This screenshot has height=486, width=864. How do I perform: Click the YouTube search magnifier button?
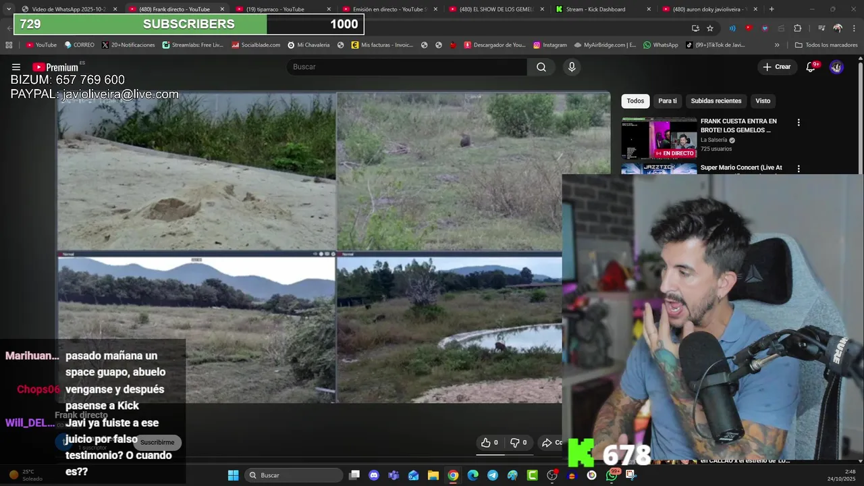541,67
